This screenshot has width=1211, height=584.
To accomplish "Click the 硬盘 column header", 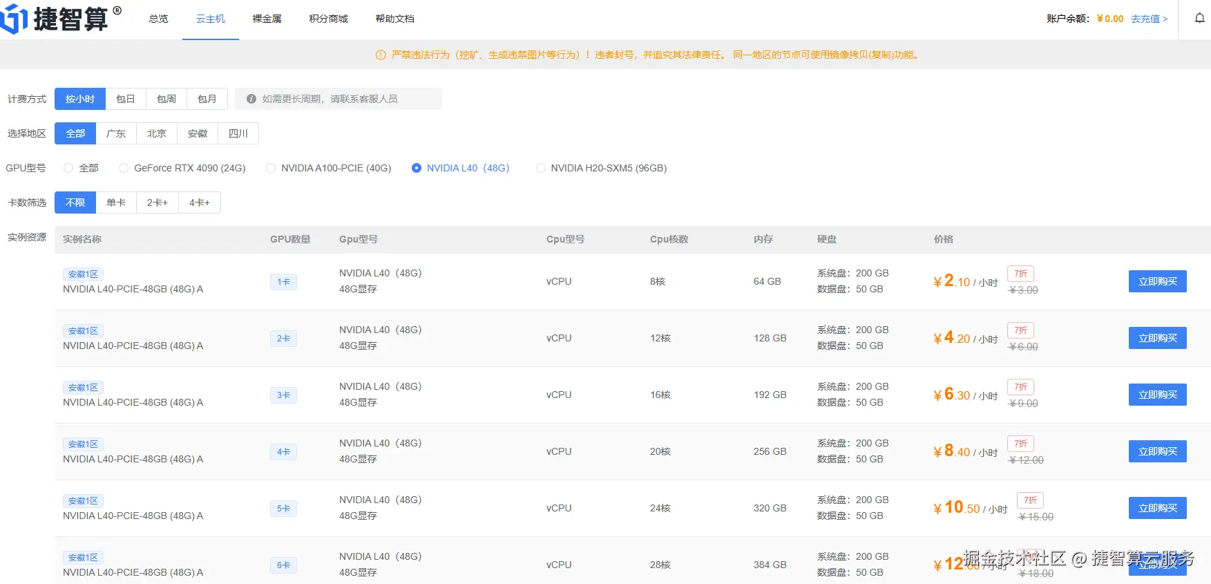I will (x=827, y=239).
